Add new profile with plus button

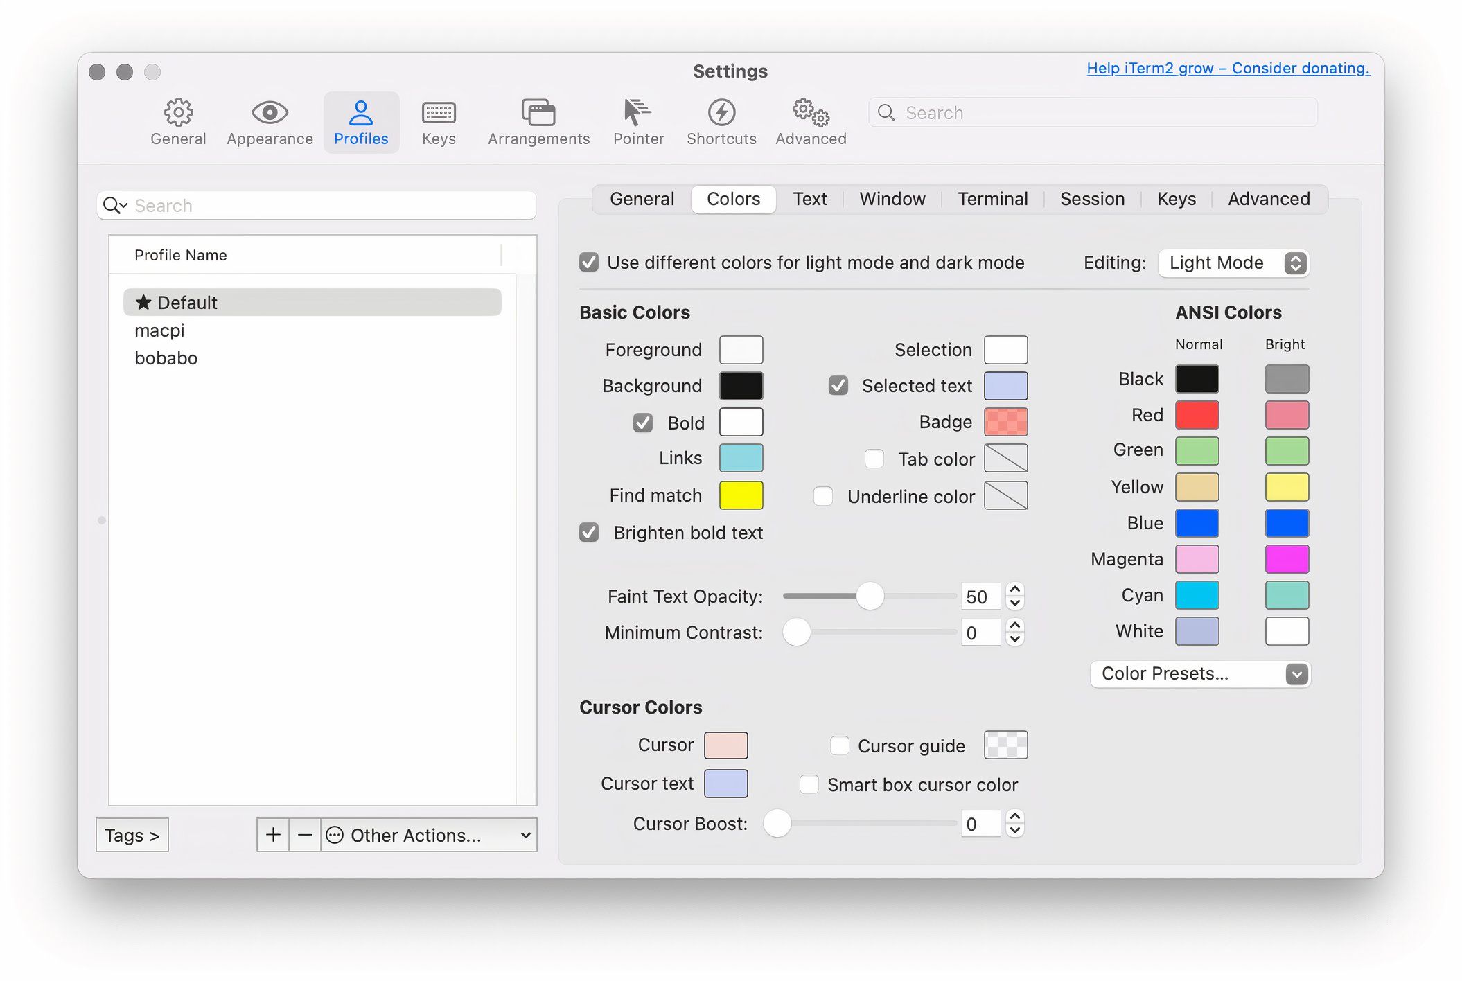pyautogui.click(x=272, y=836)
